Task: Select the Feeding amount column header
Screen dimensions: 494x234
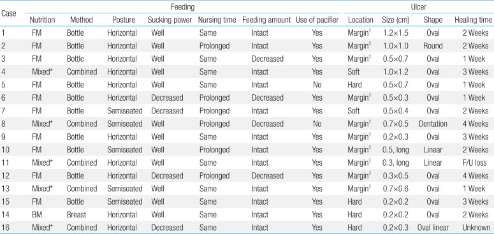Action: [266, 20]
